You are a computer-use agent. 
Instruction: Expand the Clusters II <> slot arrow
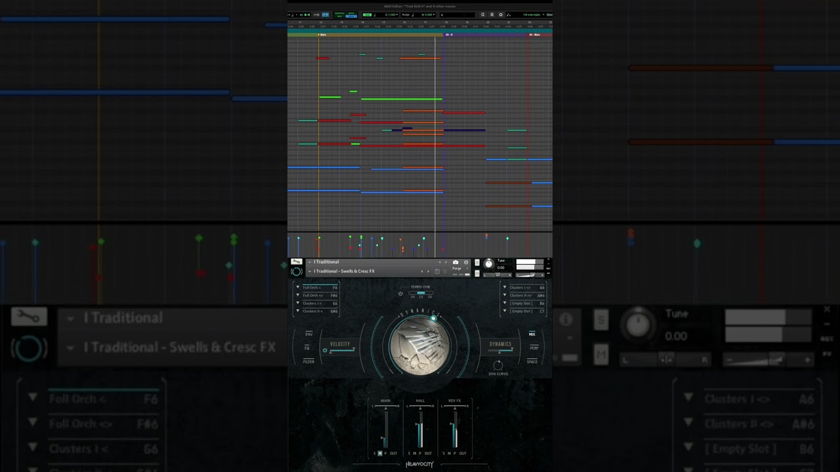point(505,295)
